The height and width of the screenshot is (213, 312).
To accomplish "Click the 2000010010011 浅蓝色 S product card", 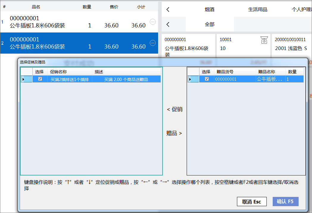I will pyautogui.click(x=292, y=46).
